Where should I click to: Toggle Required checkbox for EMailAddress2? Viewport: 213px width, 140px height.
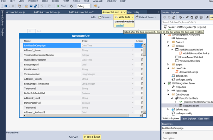(x=142, y=70)
